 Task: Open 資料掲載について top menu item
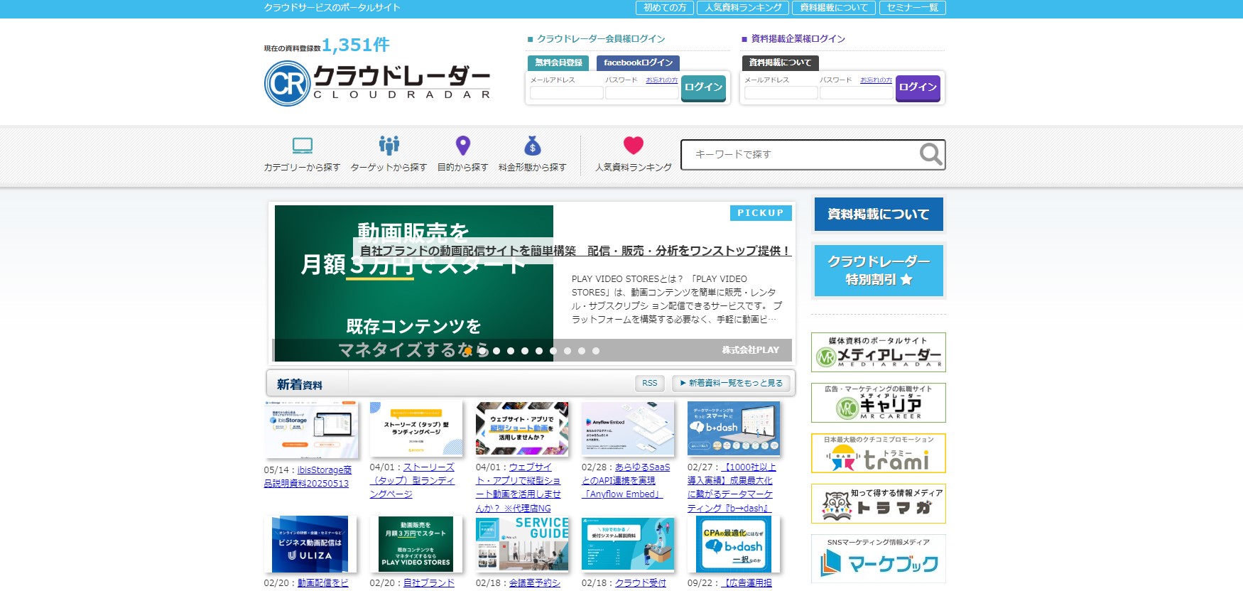tap(834, 8)
